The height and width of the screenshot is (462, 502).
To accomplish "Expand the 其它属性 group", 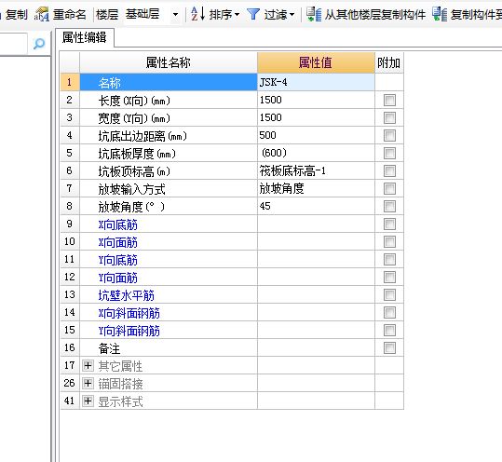I will click(88, 365).
